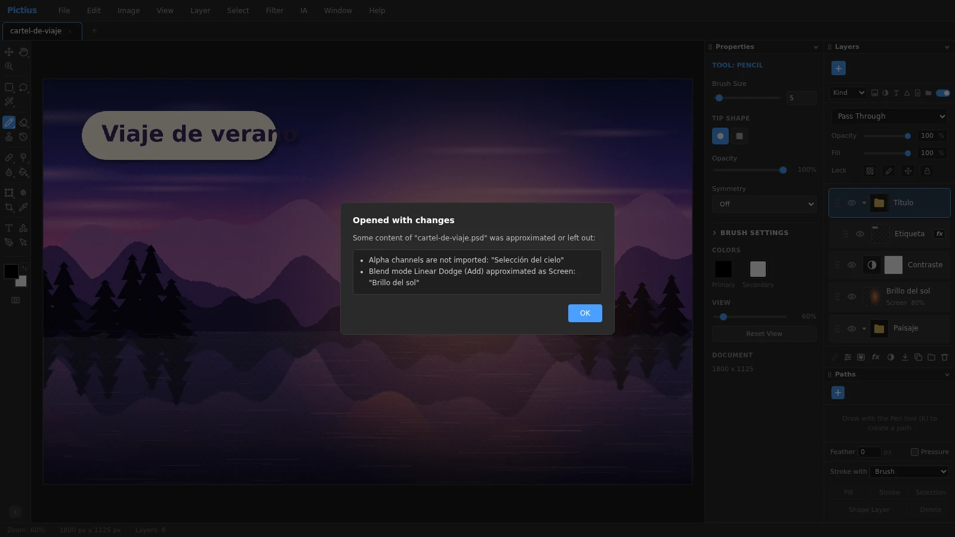
Task: Click the Reset View button
Action: [x=764, y=334]
